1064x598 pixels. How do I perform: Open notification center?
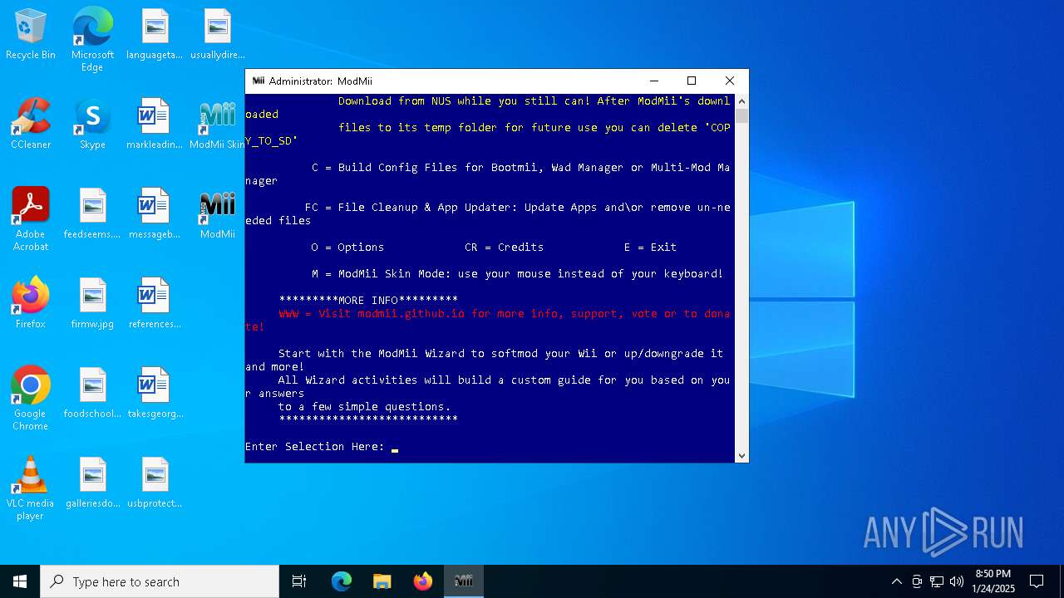pyautogui.click(x=1037, y=581)
